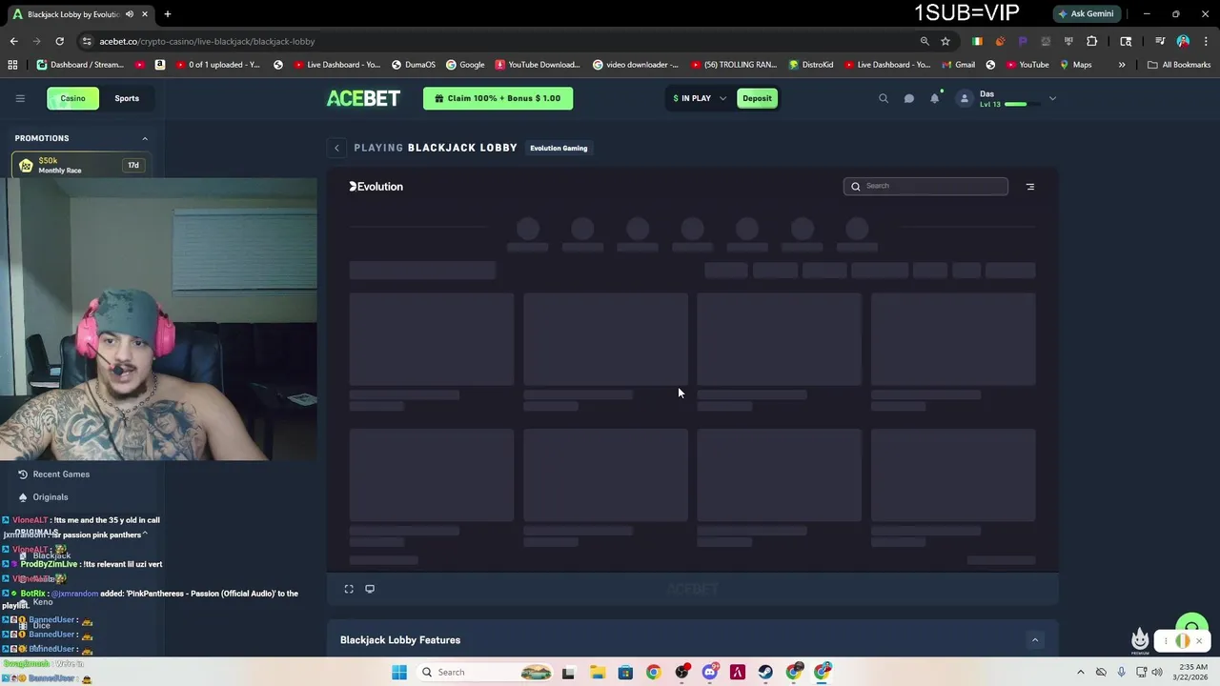This screenshot has width=1220, height=686.
Task: Switch to theater mode monitor icon
Action: (370, 589)
